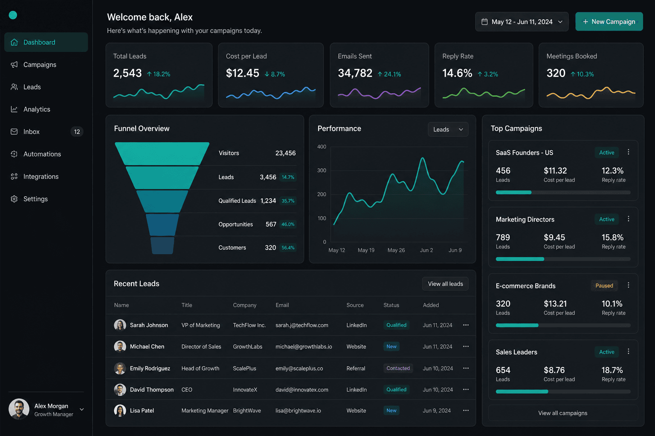This screenshot has height=436, width=655.
Task: Click Sarah Johnson's avatar
Action: 120,325
